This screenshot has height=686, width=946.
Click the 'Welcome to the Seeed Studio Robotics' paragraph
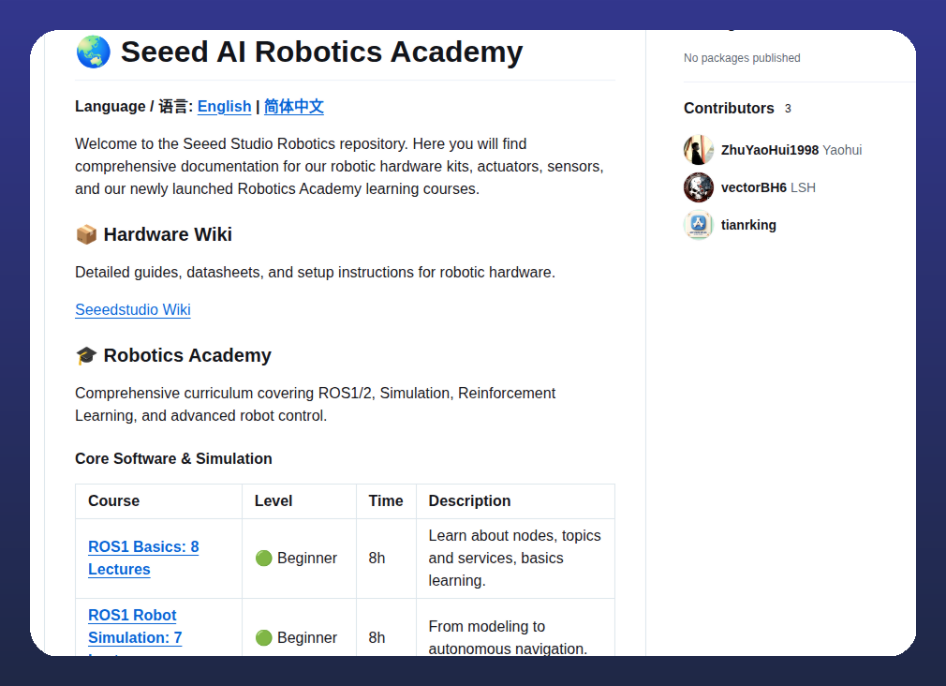pyautogui.click(x=339, y=166)
